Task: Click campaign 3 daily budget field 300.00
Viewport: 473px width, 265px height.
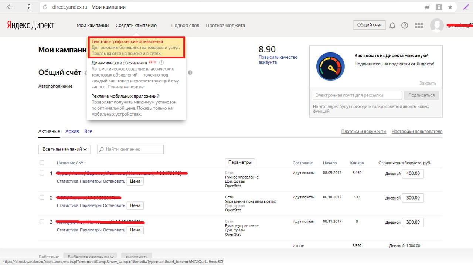Action: click(413, 222)
